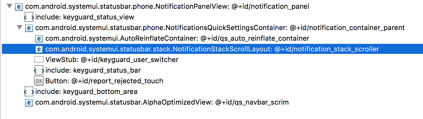Click the AutoReinflateContainer element icon
This screenshot has width=423, height=119.
pyautogui.click(x=39, y=39)
